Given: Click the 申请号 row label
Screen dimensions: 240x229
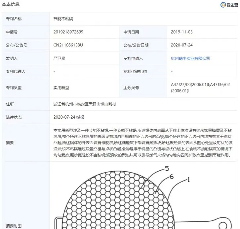Looking at the screenshot, I should click(12, 32).
